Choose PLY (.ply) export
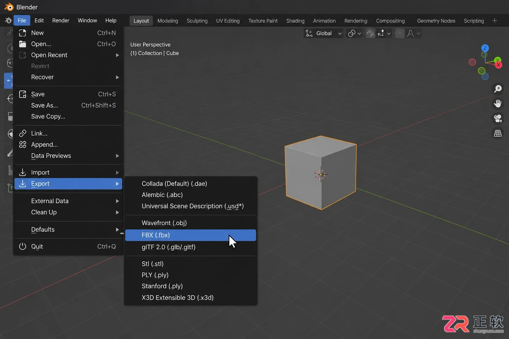 coord(191,275)
